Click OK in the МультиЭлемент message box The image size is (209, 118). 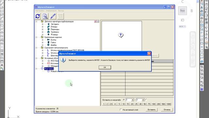[105, 68]
